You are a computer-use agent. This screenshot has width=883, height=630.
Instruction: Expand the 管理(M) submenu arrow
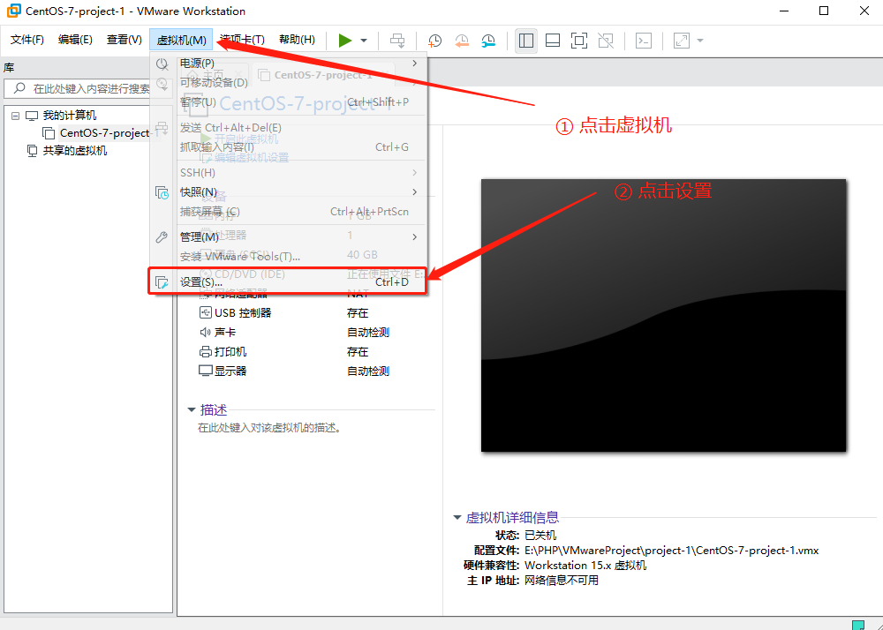414,236
